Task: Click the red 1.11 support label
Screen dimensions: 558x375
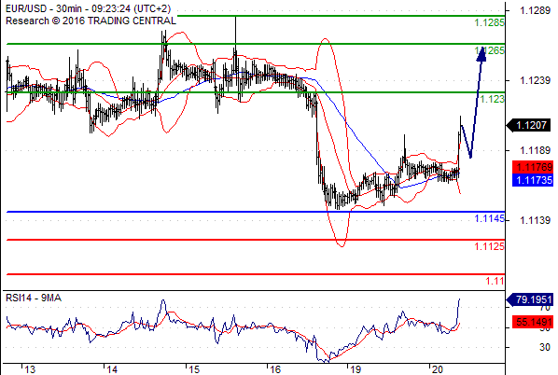Action: [495, 281]
